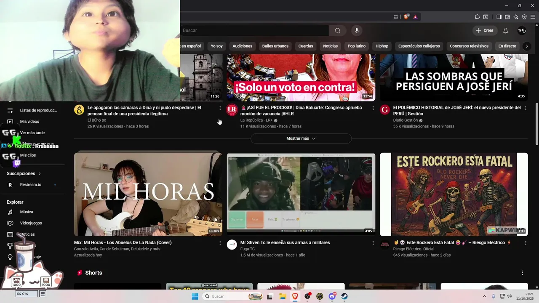Select the En directo chip
539x303 pixels.
coord(507,46)
